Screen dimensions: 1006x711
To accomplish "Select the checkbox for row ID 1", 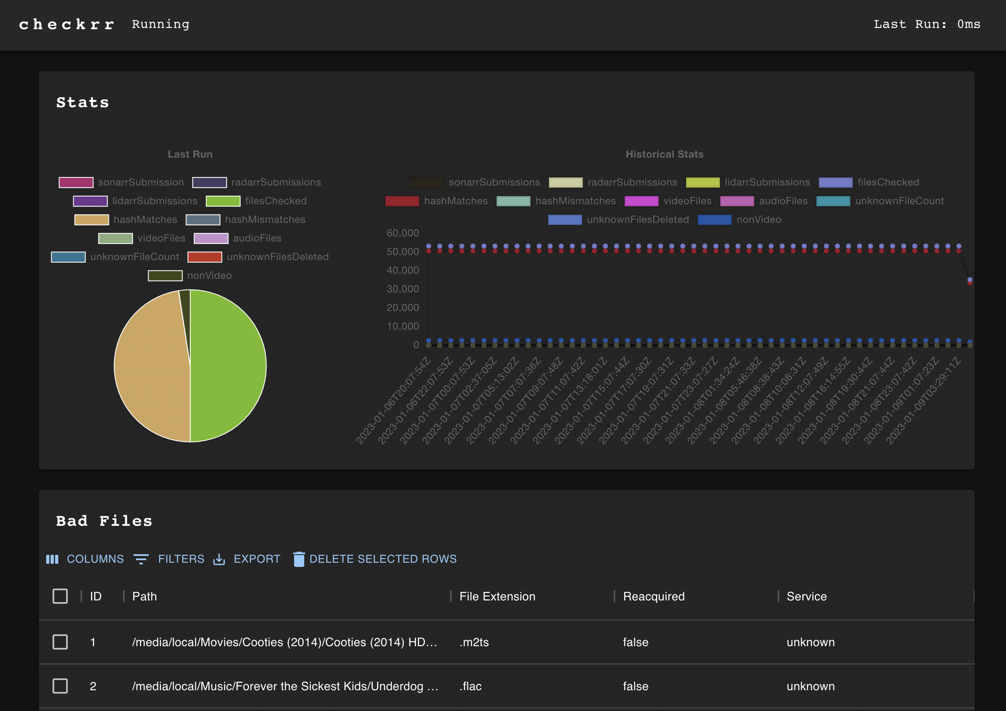I will point(60,642).
